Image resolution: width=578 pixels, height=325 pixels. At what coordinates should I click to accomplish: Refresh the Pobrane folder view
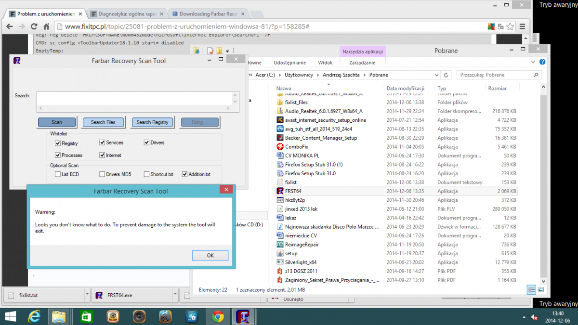[x=446, y=75]
